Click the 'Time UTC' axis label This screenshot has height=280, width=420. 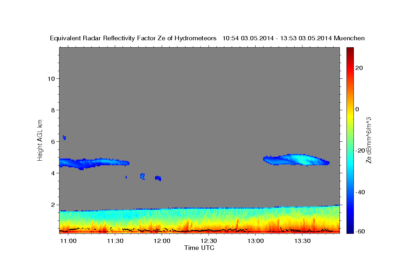(x=199, y=248)
